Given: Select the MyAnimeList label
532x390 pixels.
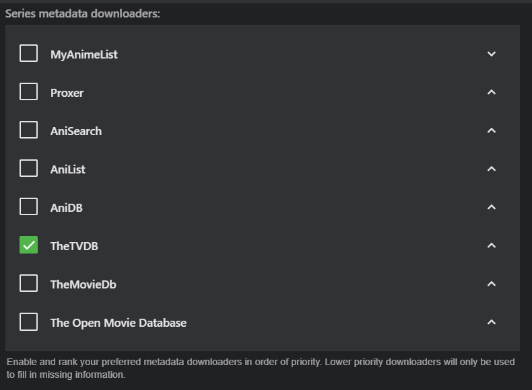Looking at the screenshot, I should pos(84,54).
